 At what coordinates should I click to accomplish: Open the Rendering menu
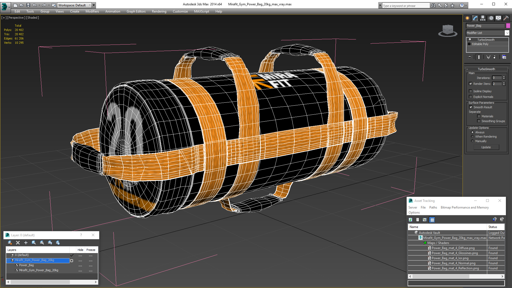point(159,11)
